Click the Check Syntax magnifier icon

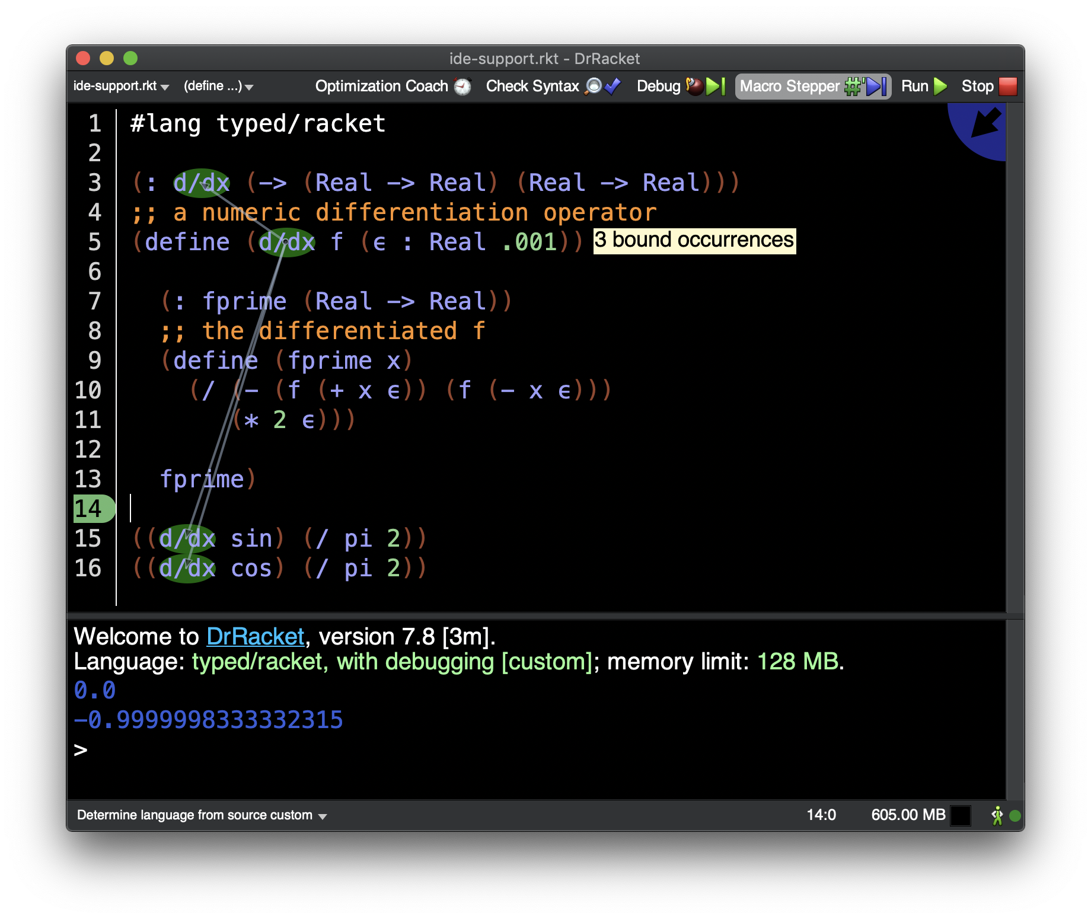pyautogui.click(x=594, y=87)
